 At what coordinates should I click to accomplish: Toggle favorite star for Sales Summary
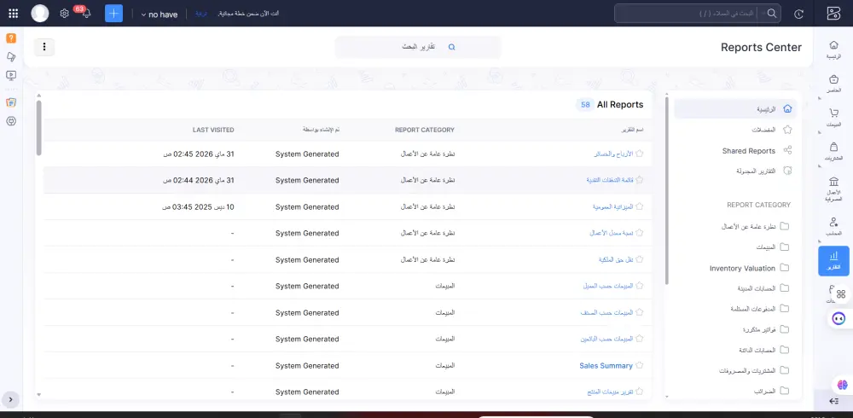point(639,365)
